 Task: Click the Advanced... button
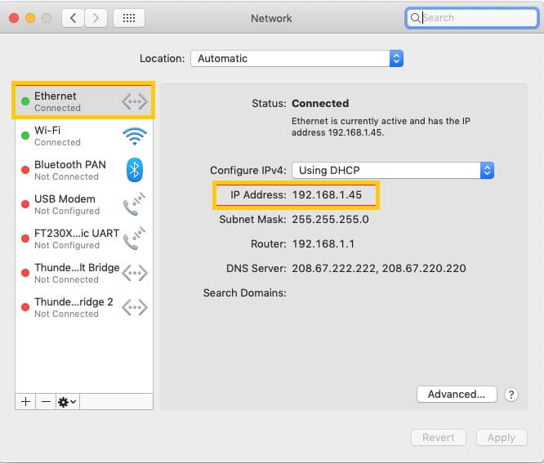point(457,395)
